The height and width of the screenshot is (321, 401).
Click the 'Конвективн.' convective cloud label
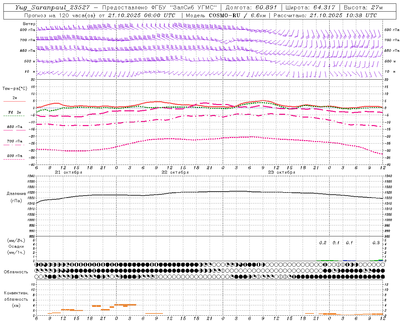tap(16, 293)
